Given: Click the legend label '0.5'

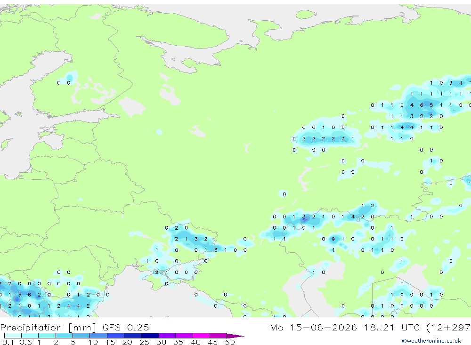Looking at the screenshot, I should point(25,342).
